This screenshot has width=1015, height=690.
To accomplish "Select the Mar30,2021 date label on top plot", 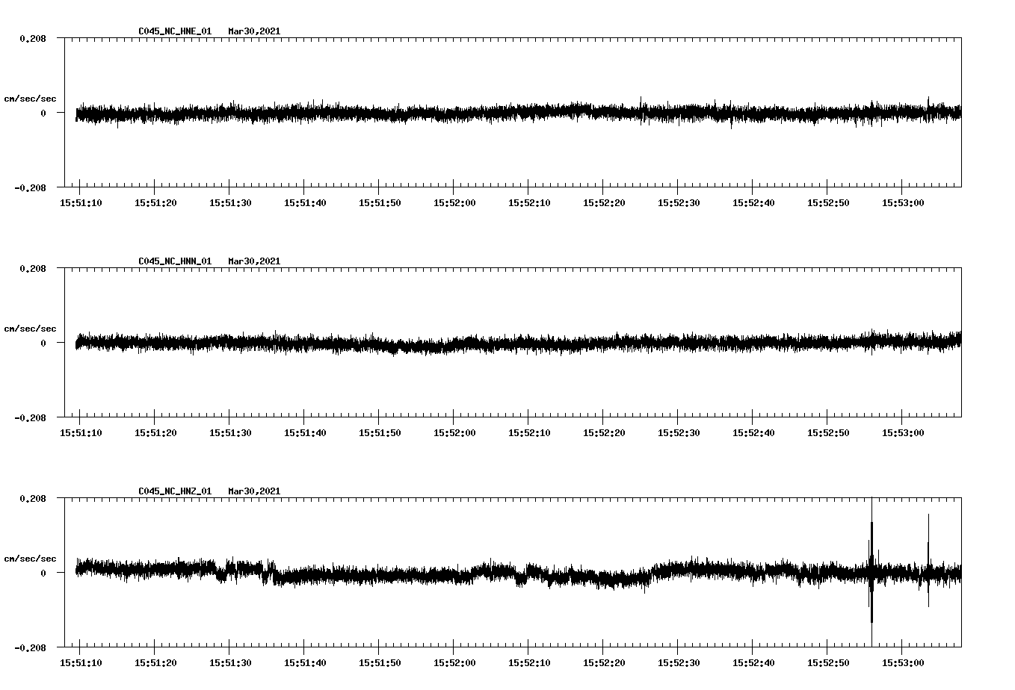I will (x=254, y=31).
